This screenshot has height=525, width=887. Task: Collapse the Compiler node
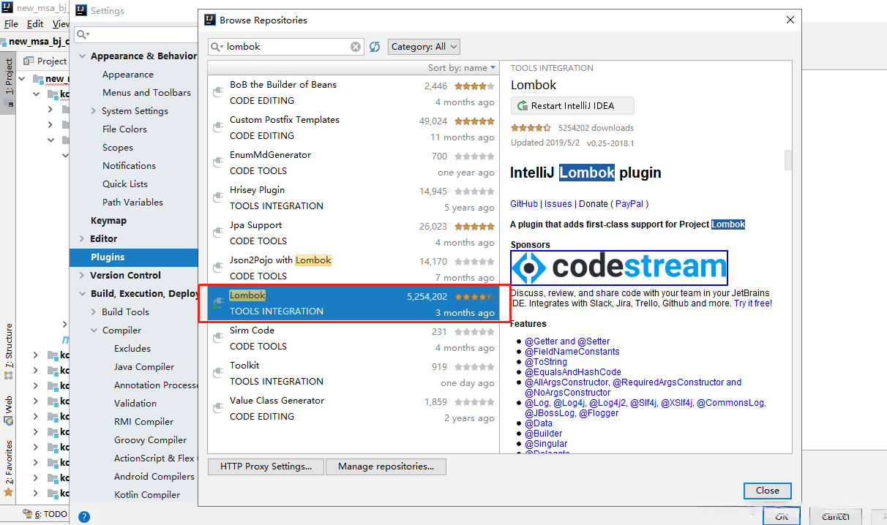pos(94,331)
